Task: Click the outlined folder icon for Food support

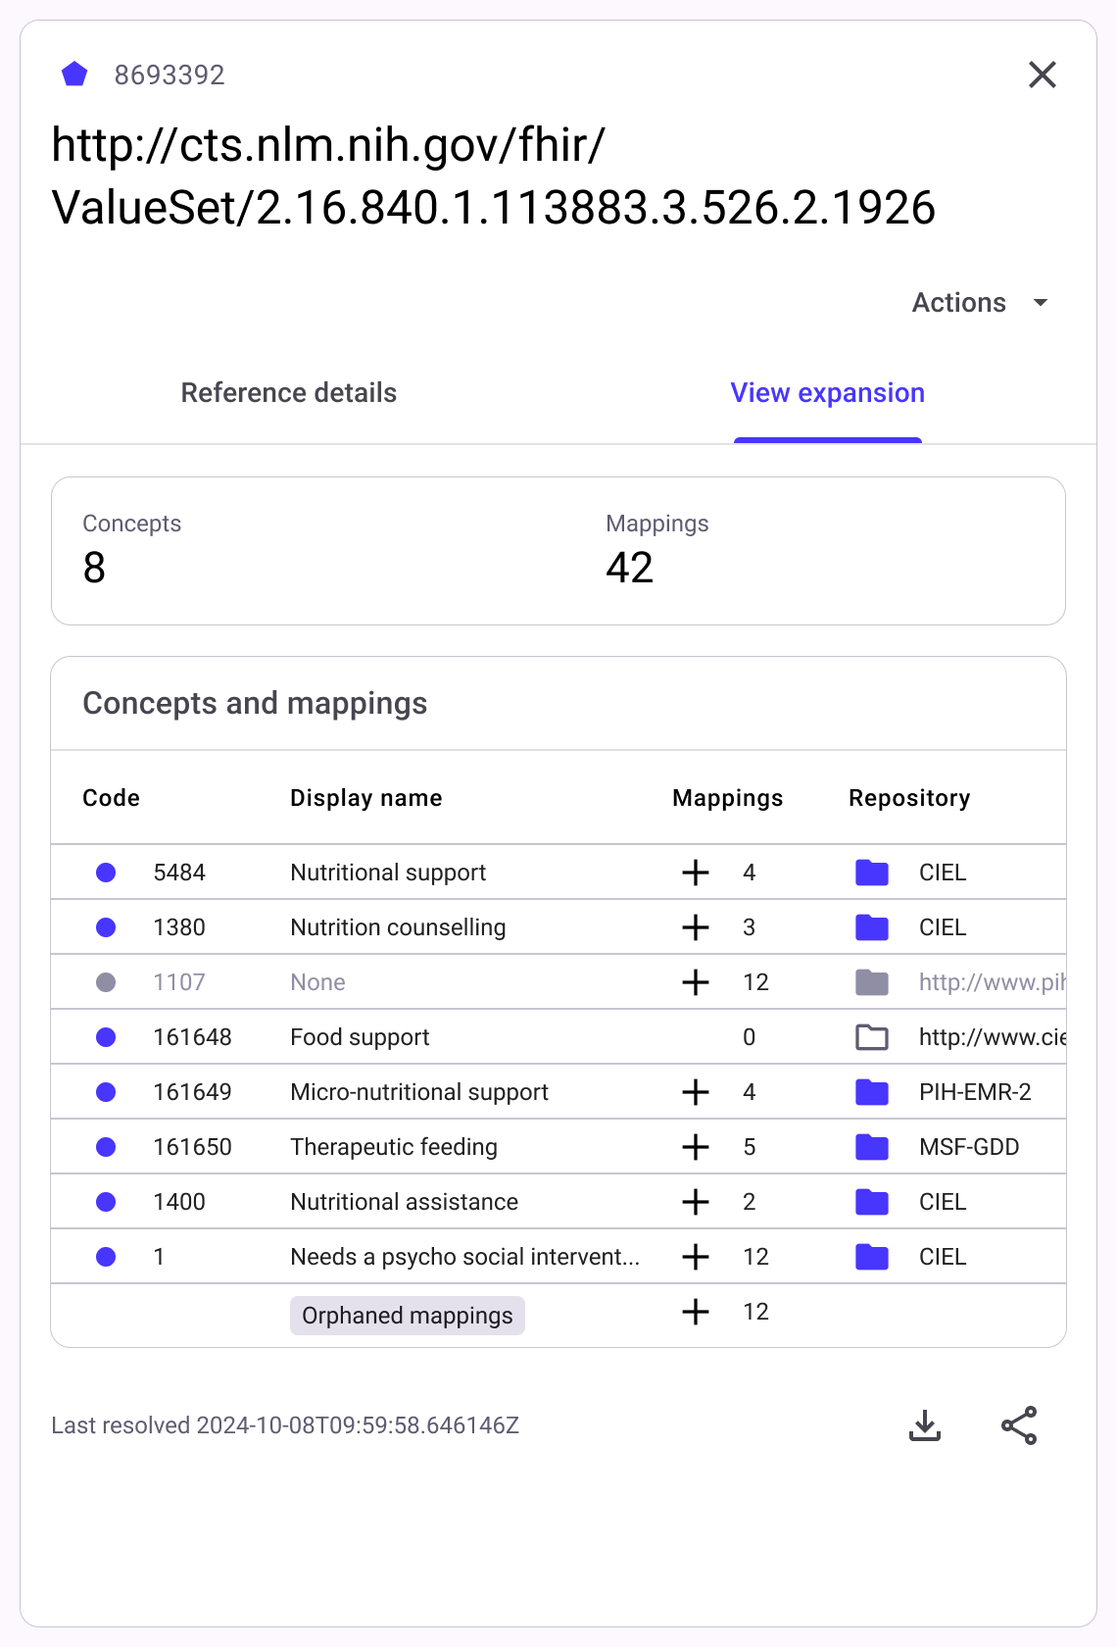Action: 871,1037
